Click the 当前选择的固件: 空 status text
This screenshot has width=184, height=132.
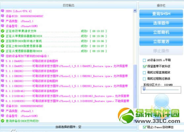coord(68,127)
